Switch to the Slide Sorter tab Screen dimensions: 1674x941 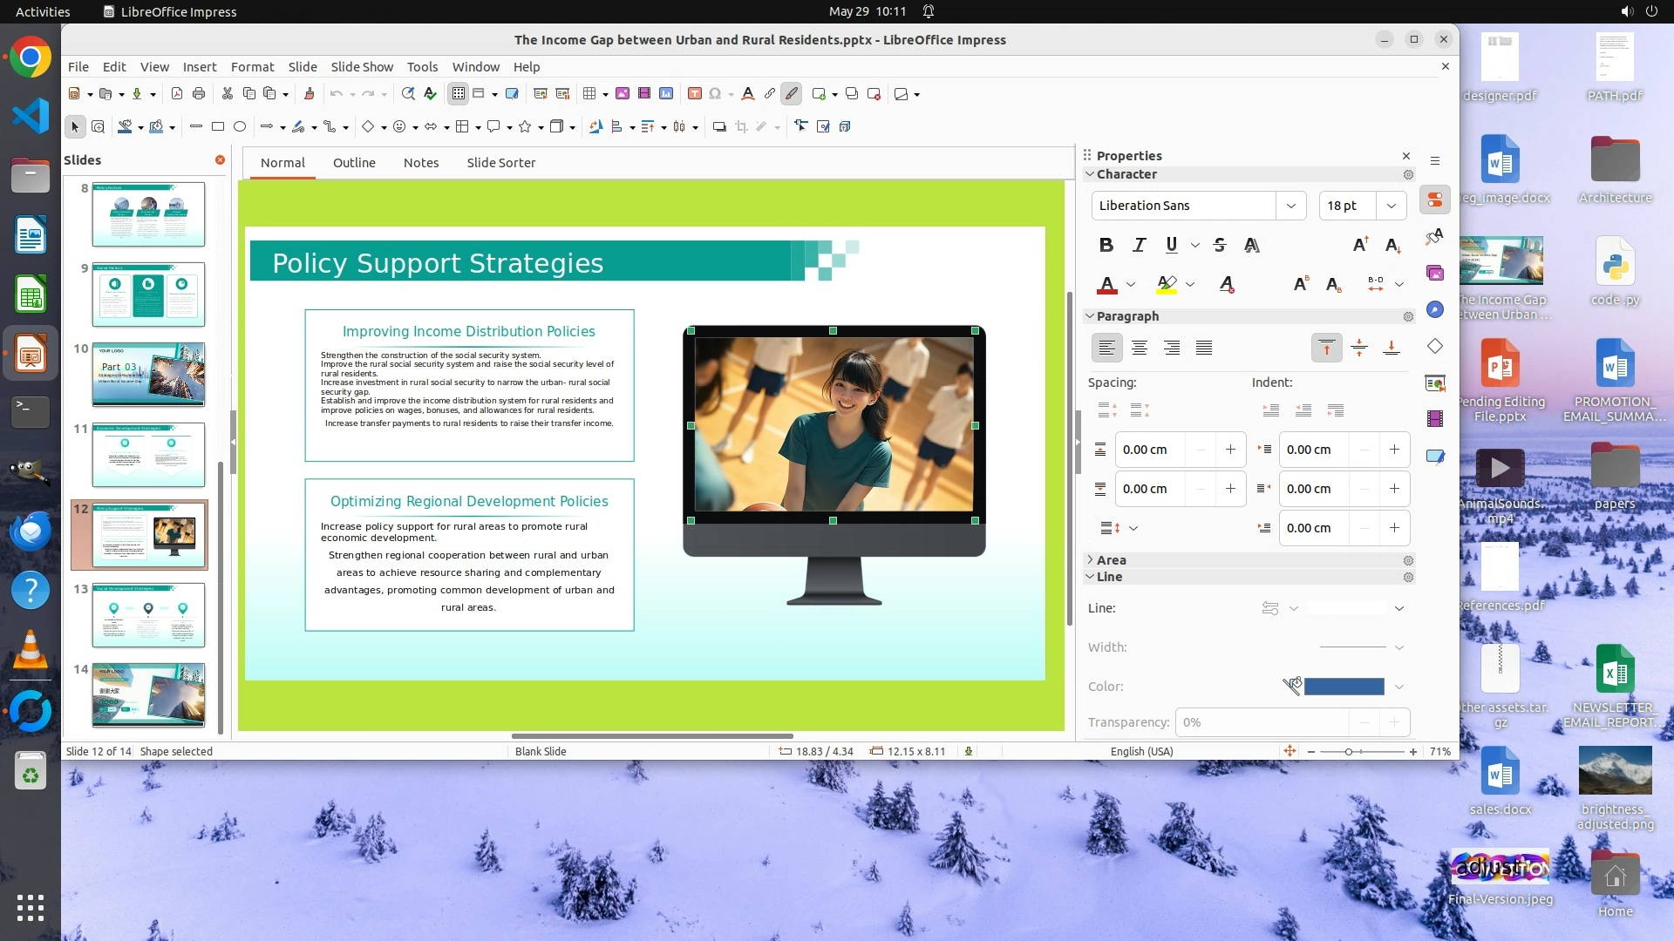(x=500, y=163)
